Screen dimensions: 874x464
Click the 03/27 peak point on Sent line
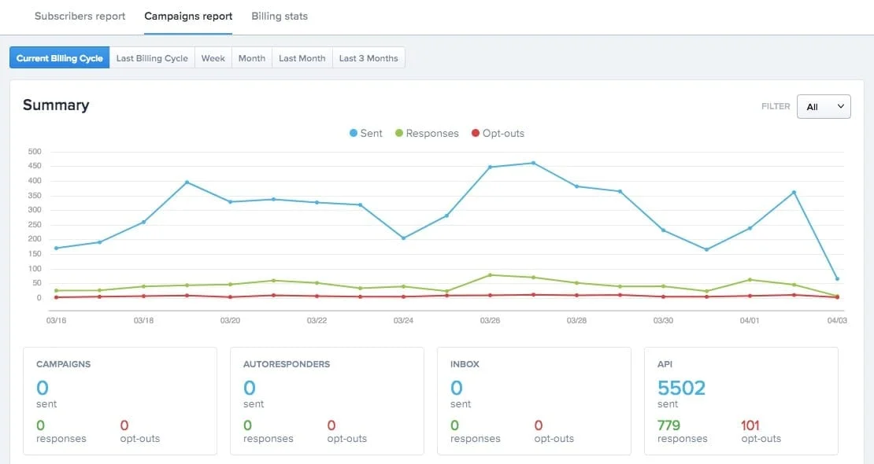[x=533, y=164]
